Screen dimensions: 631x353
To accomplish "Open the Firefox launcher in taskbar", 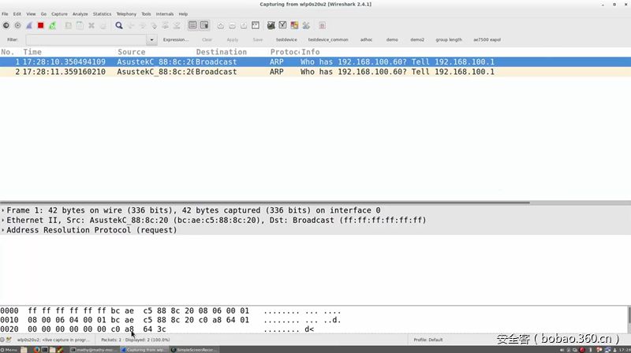I will pyautogui.click(x=36, y=350).
